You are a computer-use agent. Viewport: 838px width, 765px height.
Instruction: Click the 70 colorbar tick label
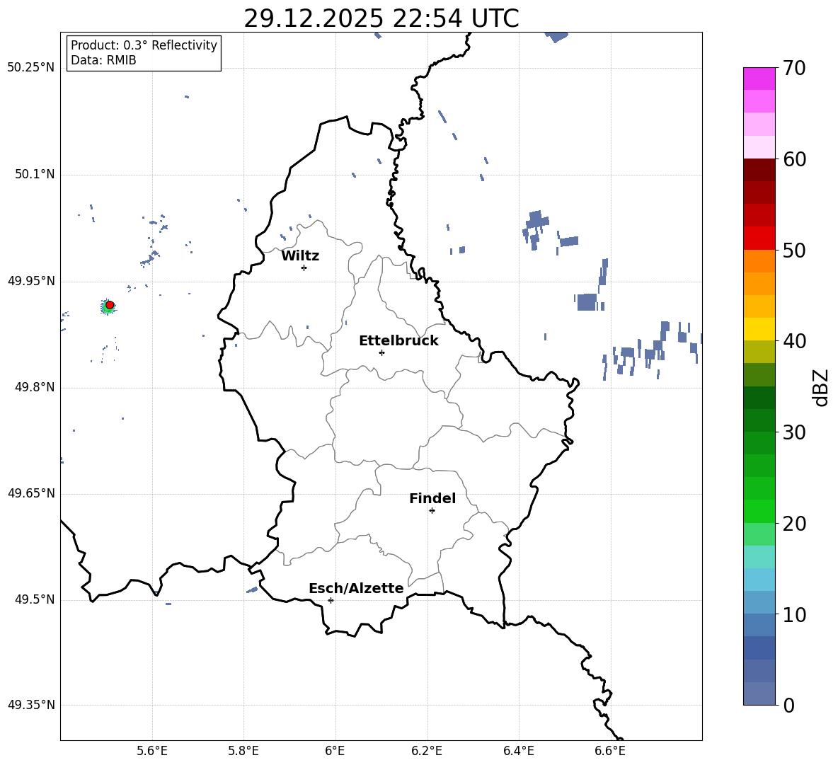pos(794,69)
